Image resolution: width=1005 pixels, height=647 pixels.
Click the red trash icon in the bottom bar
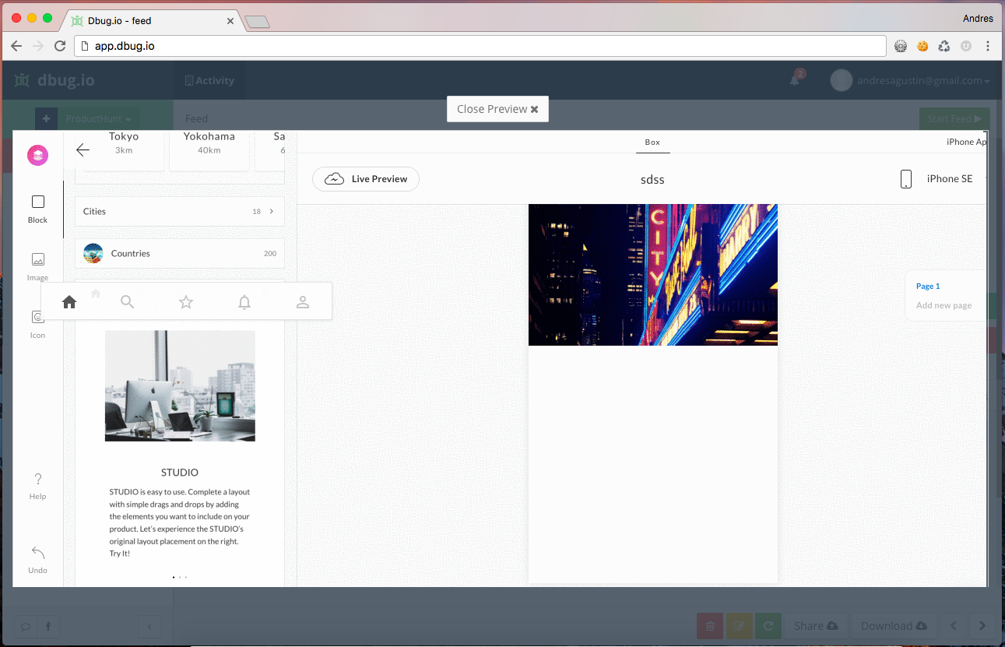click(x=709, y=625)
